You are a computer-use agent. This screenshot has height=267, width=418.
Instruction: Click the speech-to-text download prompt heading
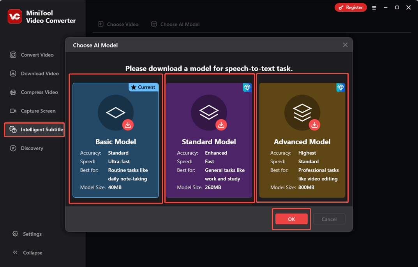(x=209, y=69)
